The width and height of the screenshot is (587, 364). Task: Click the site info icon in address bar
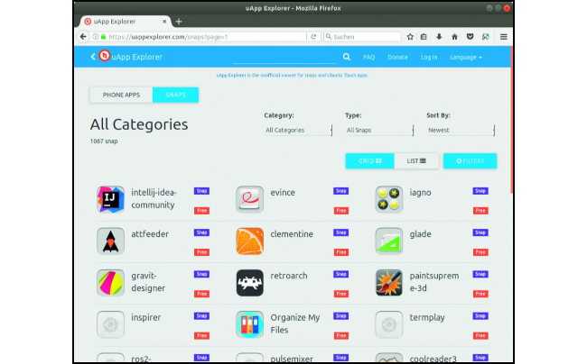pos(96,37)
